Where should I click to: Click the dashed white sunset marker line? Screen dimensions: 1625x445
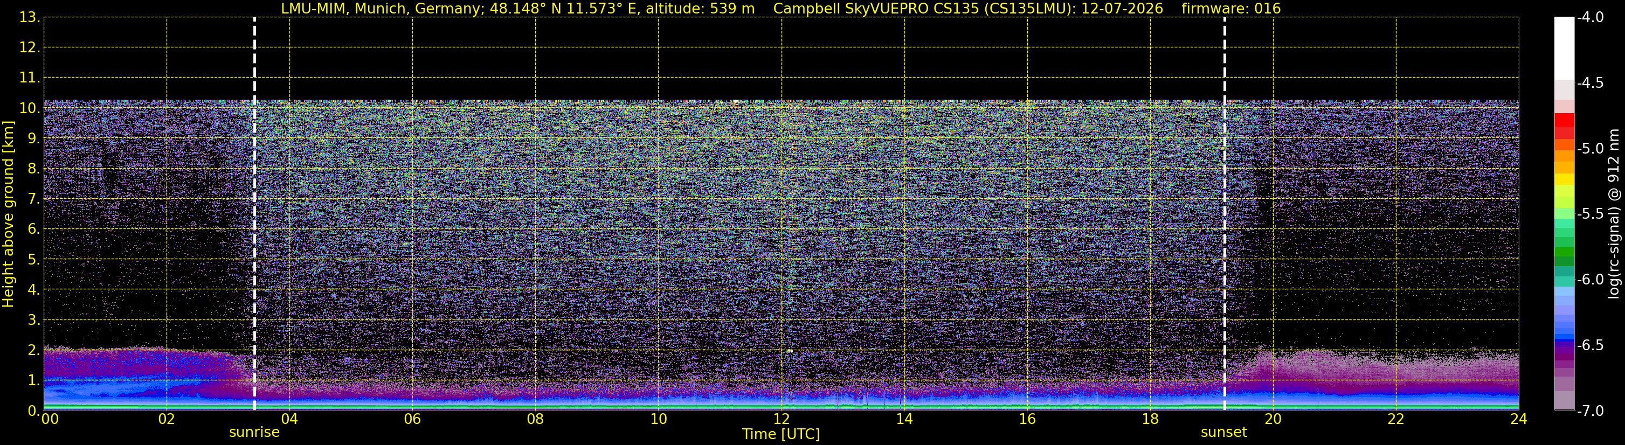coord(1225,214)
